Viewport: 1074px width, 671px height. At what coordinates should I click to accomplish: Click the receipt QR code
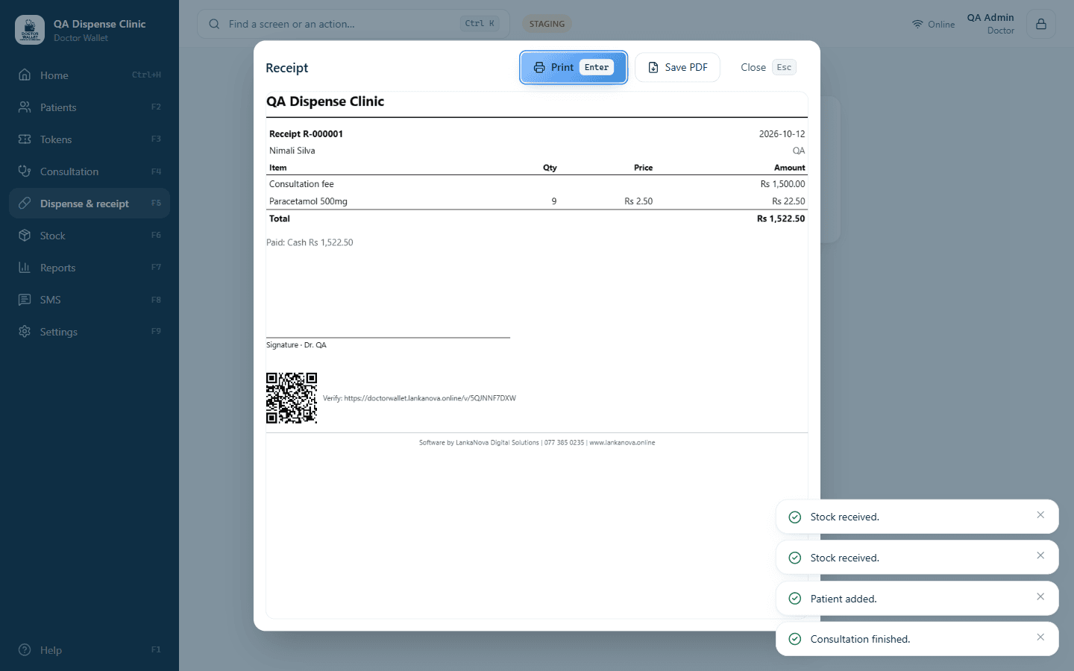tap(292, 398)
